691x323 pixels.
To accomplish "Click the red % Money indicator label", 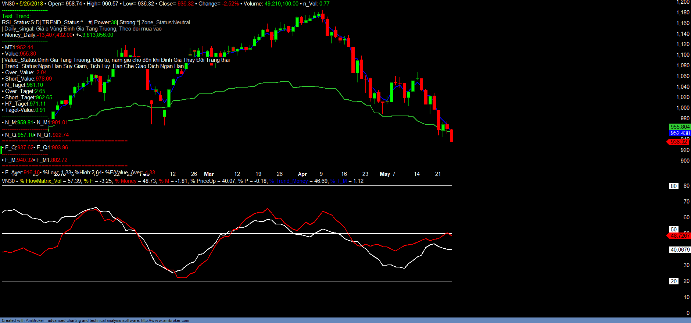I will pos(125,181).
